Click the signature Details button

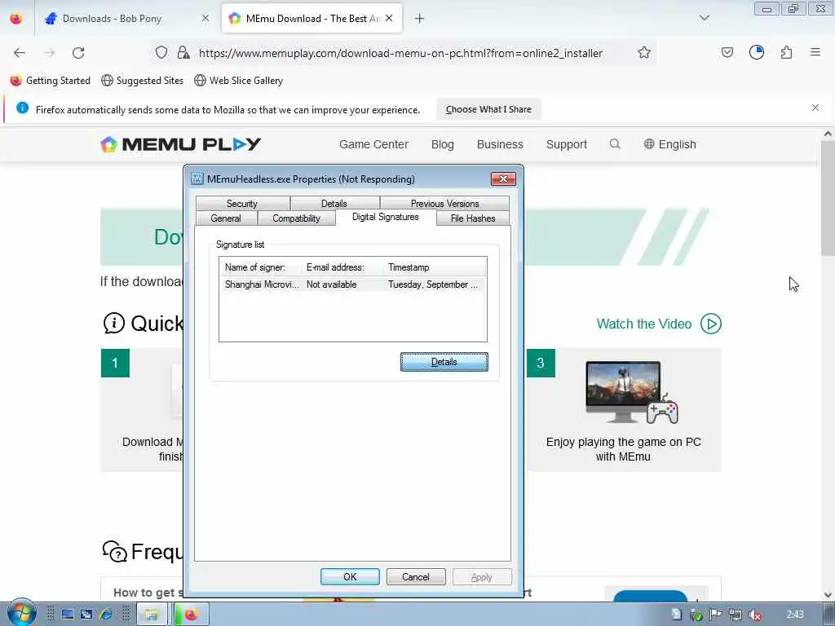(x=444, y=362)
